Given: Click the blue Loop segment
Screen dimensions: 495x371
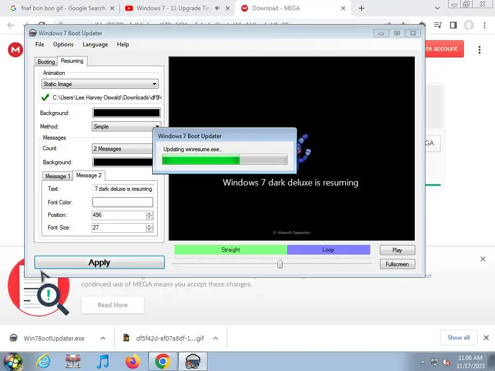Looking at the screenshot, I should click(x=328, y=250).
